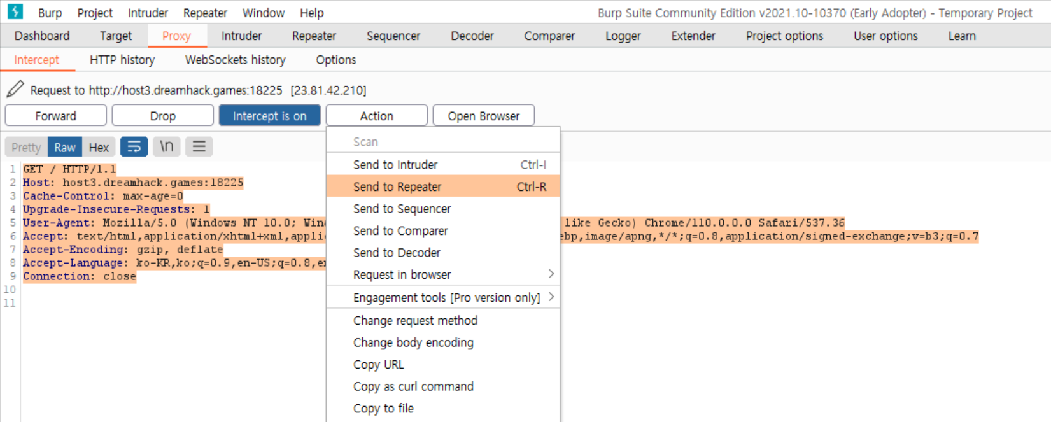
Task: Select the Proxy tab
Action: coord(176,36)
